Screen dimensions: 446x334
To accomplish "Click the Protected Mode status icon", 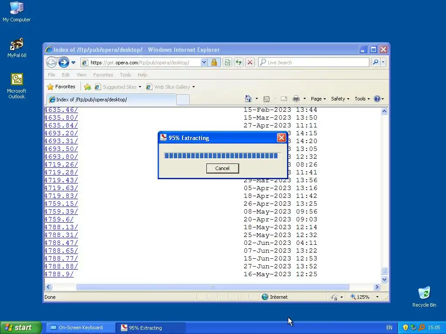I will [334, 297].
